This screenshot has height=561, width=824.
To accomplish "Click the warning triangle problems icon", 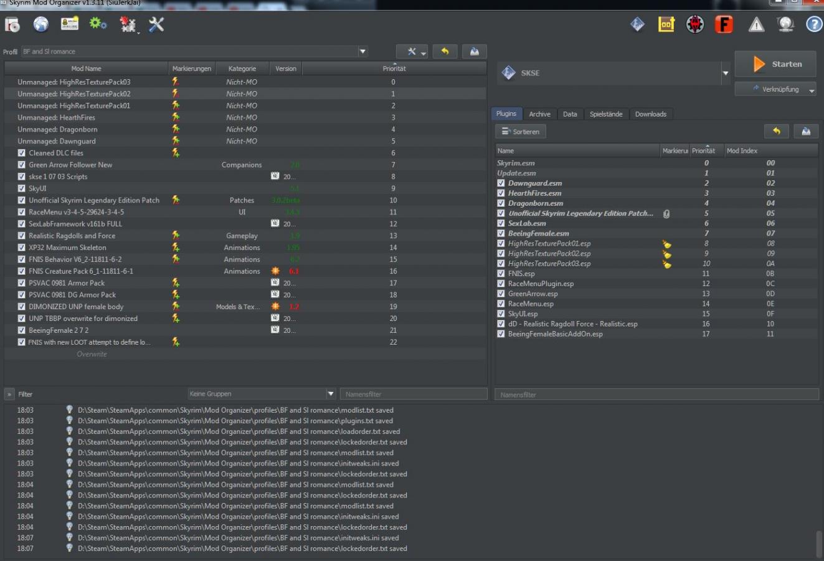I will click(x=756, y=24).
